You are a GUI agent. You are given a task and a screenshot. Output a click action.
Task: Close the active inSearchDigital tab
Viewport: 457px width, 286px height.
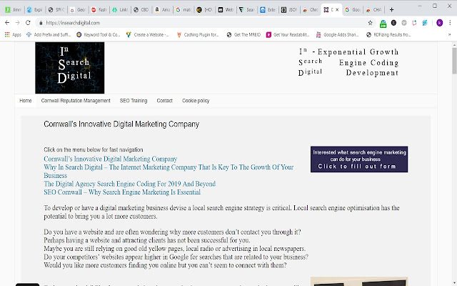pos(337,9)
